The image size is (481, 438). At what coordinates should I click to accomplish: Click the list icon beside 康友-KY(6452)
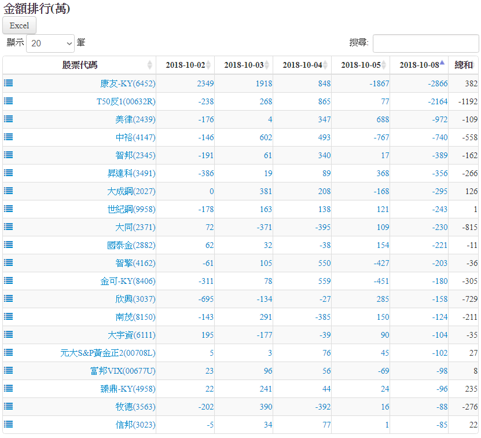pyautogui.click(x=9, y=83)
